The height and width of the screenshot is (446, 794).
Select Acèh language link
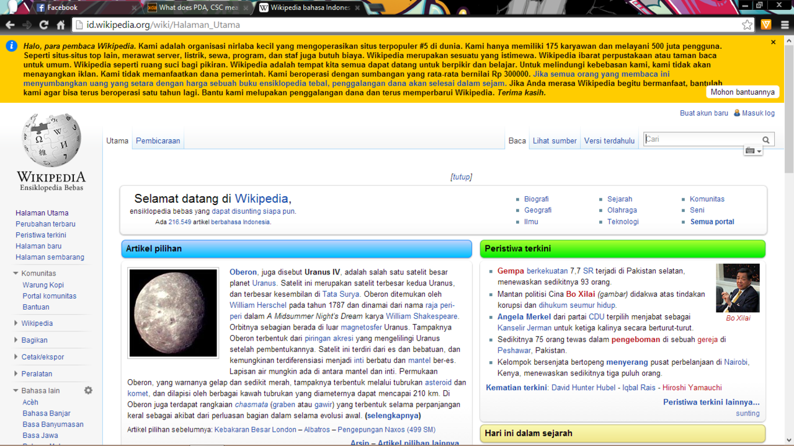pyautogui.click(x=30, y=402)
